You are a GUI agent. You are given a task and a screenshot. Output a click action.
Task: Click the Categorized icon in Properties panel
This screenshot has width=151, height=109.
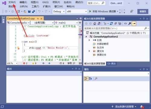86,79
